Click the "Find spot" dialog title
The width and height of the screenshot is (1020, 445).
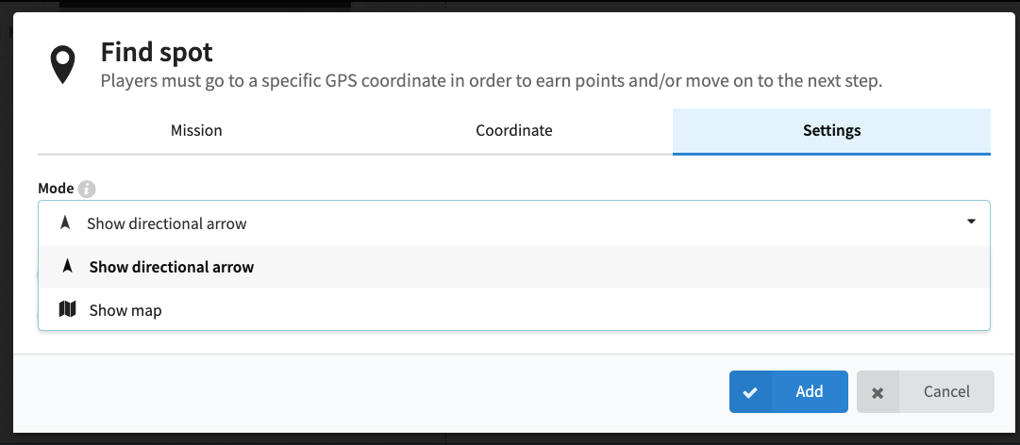click(157, 51)
